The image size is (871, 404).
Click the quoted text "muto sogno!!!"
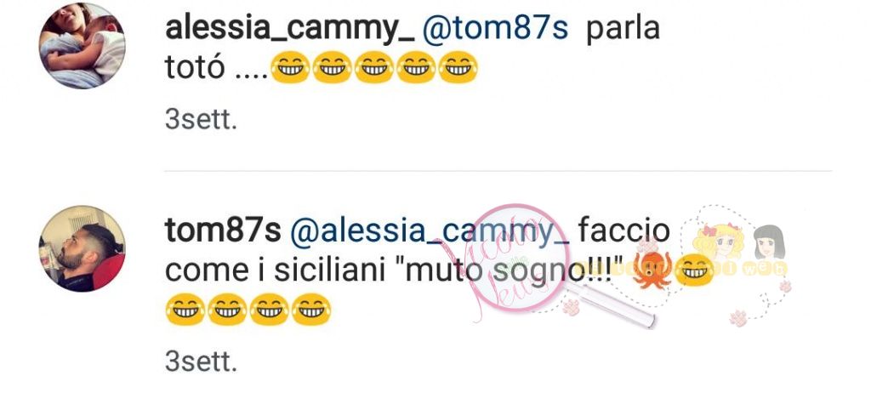point(509,270)
